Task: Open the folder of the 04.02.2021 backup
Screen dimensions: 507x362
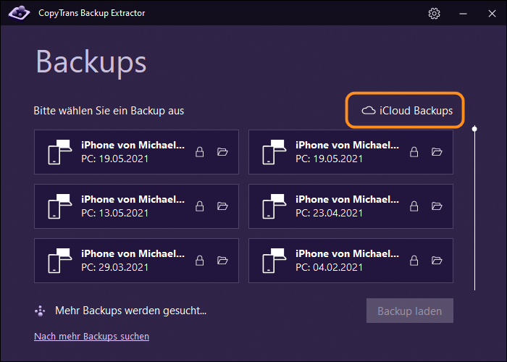Action: click(x=437, y=261)
